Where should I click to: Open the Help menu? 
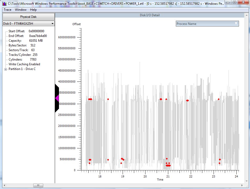tap(33, 10)
